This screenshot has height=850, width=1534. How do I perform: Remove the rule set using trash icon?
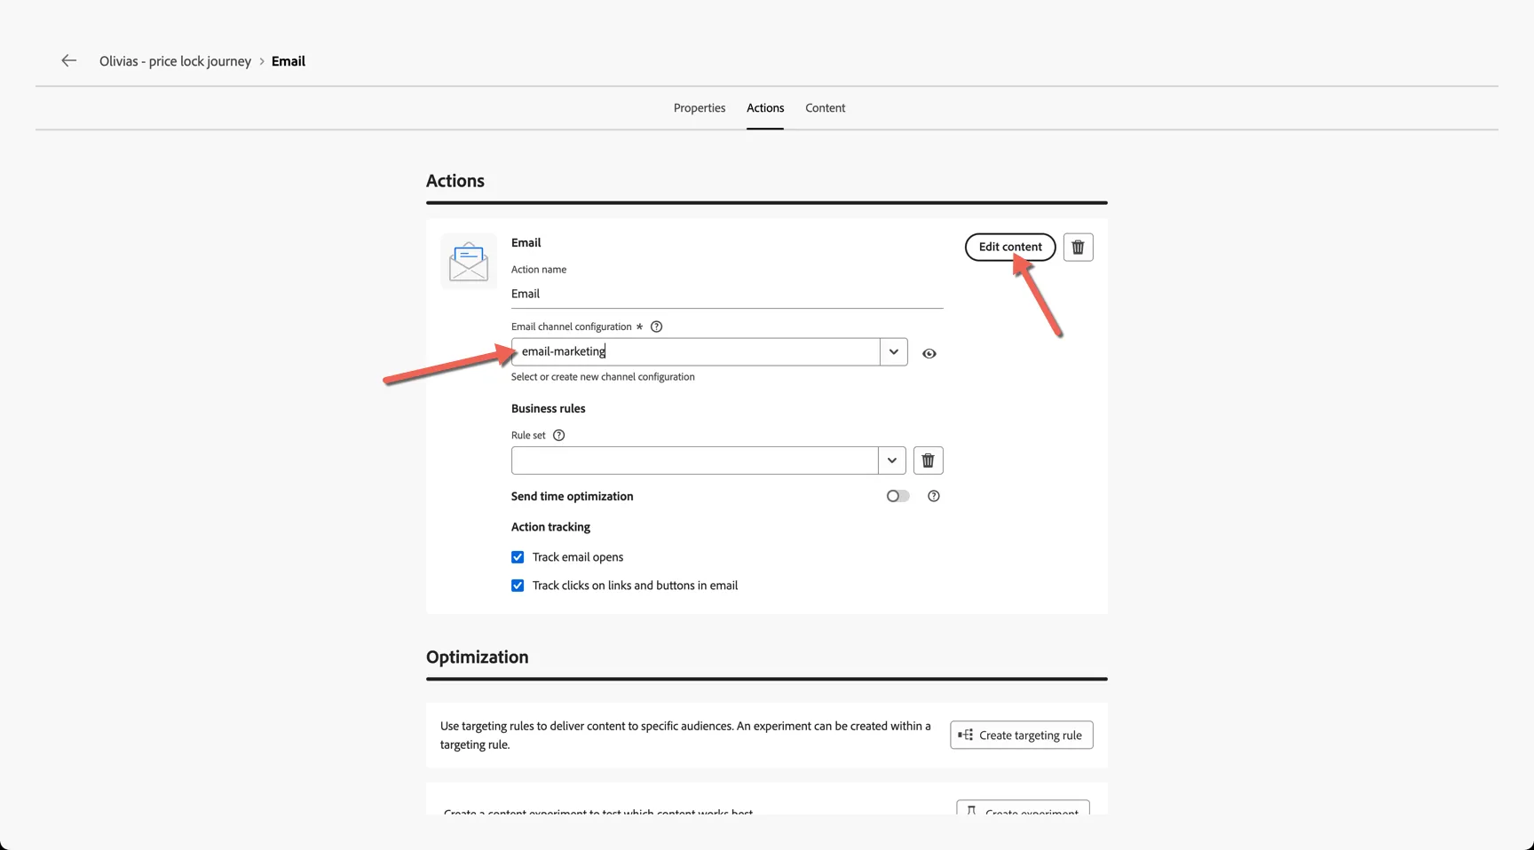tap(928, 460)
